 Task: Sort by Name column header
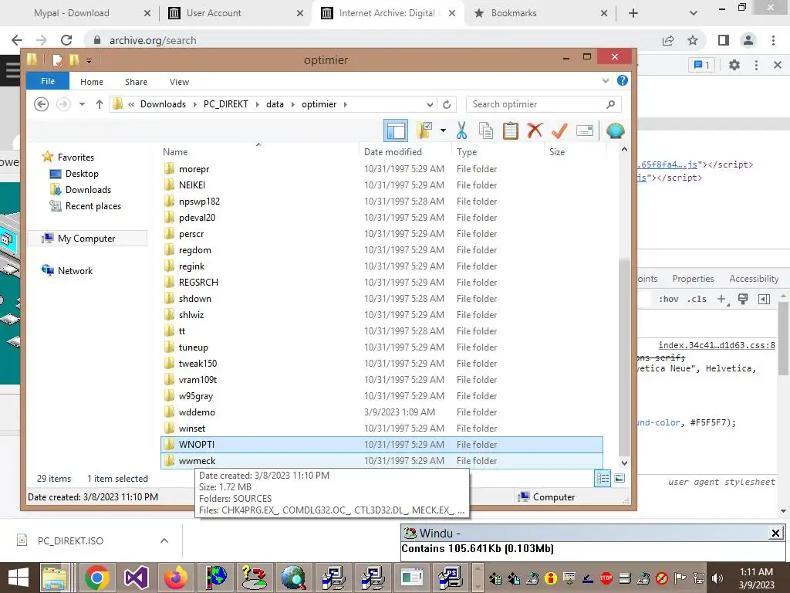(x=260, y=152)
